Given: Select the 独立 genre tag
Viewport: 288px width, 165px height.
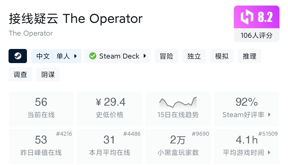Looking at the screenshot, I should pos(194,56).
